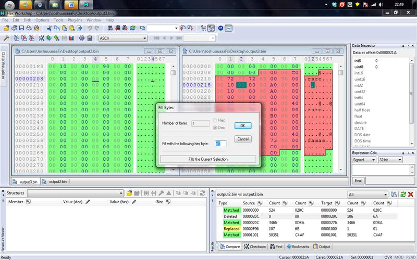Click the bar chart icon in second toolbar
Viewport: 417px width, 260px height.
(71, 38)
